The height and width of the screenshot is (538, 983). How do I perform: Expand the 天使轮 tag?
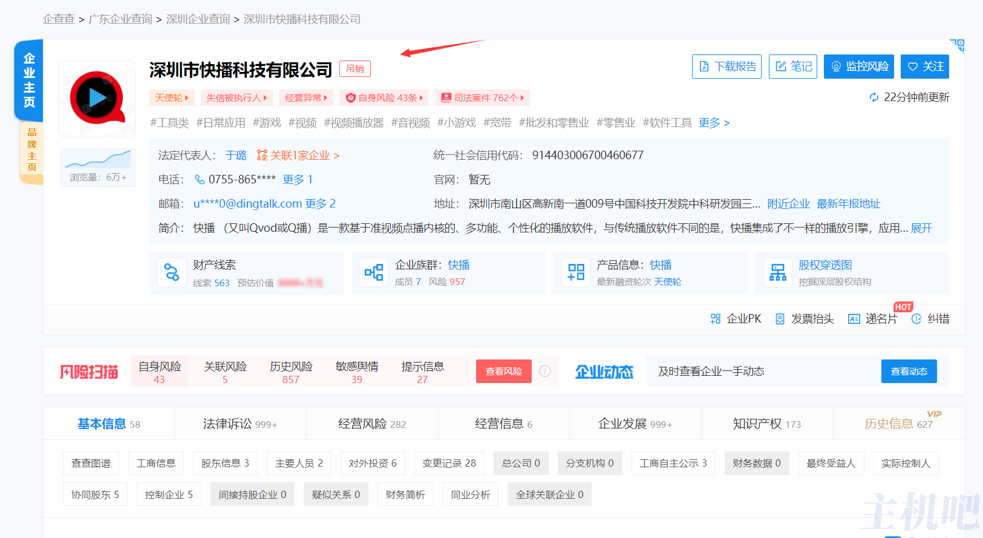(x=172, y=97)
